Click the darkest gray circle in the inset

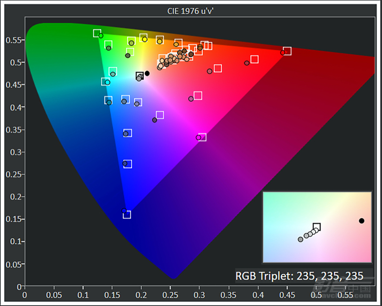[x=300, y=239]
